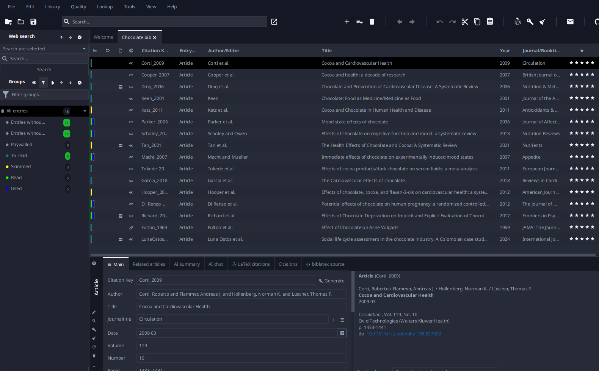This screenshot has height=371, width=599.
Task: Add a new entry with the plus icon
Action: coord(347,22)
